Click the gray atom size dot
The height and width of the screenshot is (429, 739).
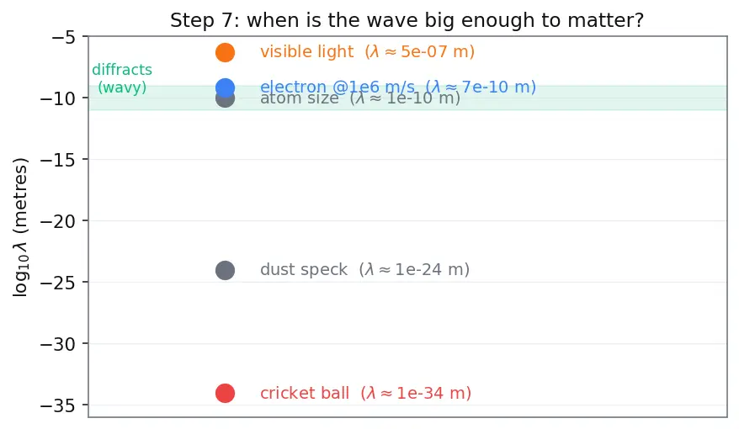[x=225, y=98]
